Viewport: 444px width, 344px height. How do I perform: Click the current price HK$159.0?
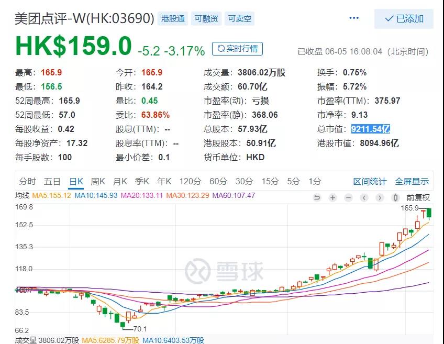(74, 46)
